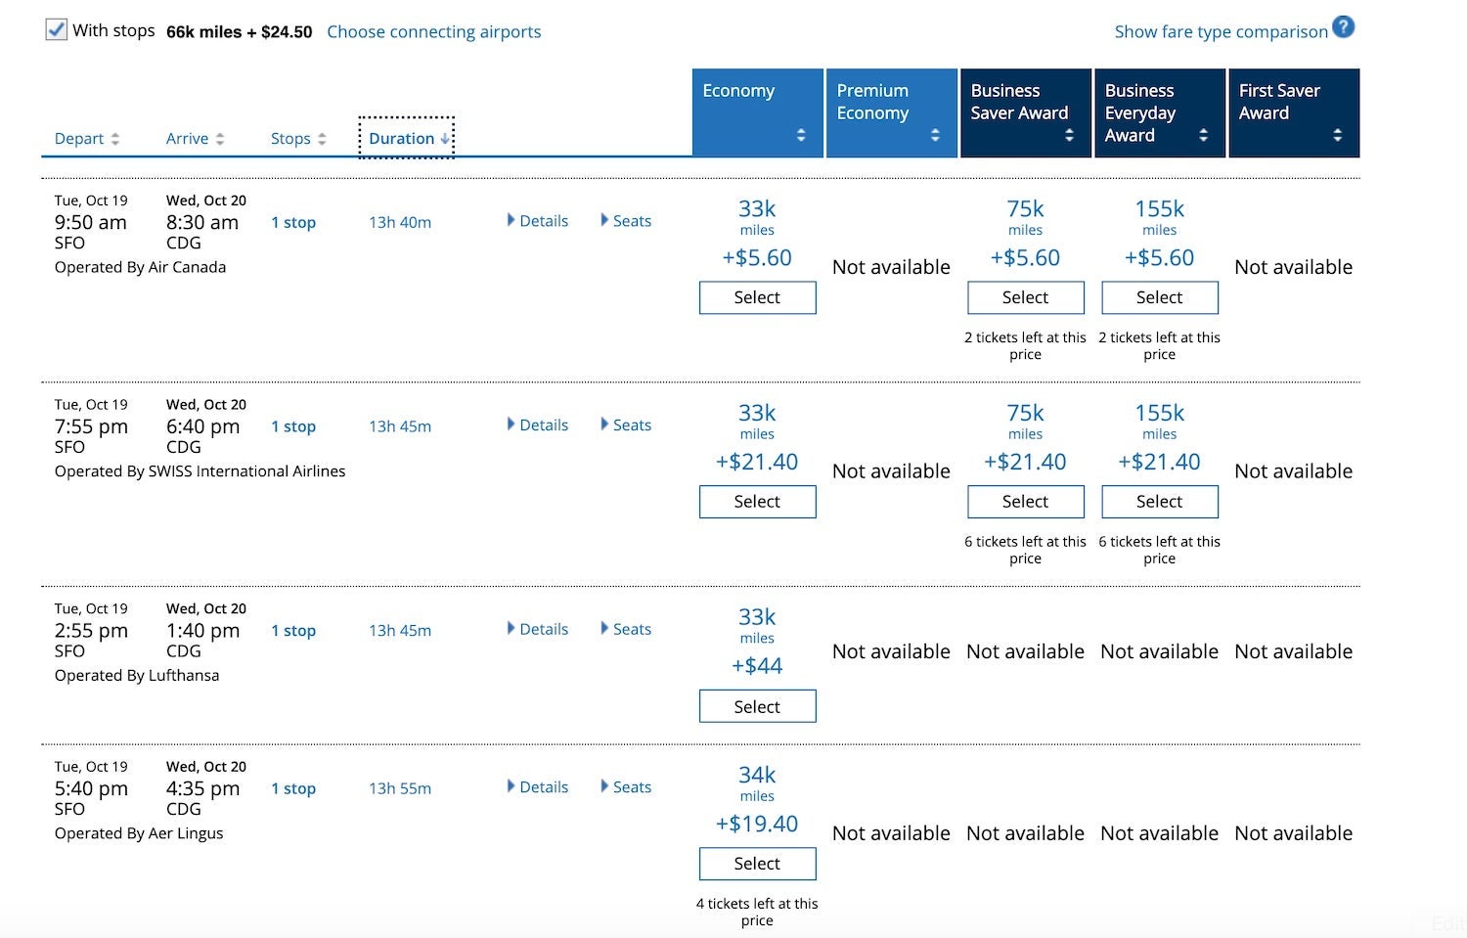Open Choose connecting airports
The width and height of the screenshot is (1467, 938).
click(x=433, y=31)
